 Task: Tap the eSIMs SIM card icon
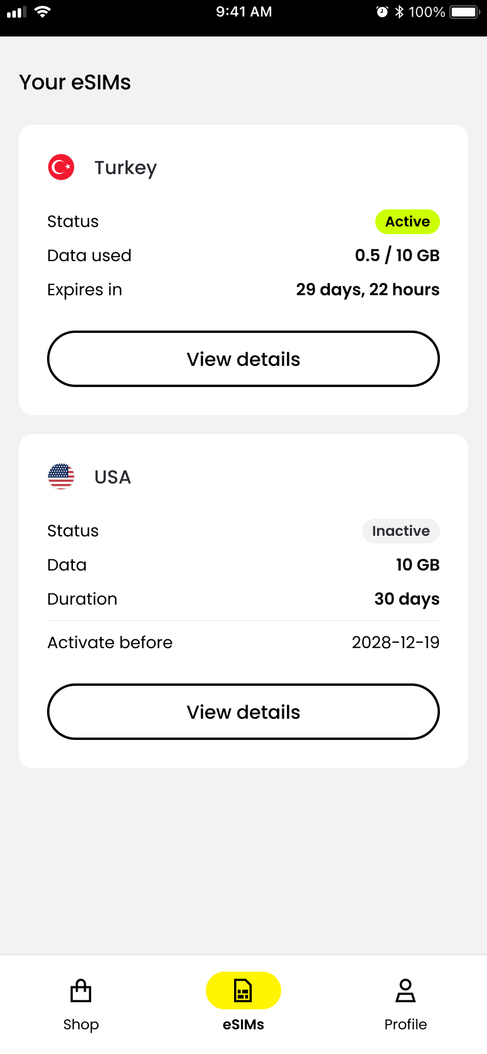(x=243, y=990)
